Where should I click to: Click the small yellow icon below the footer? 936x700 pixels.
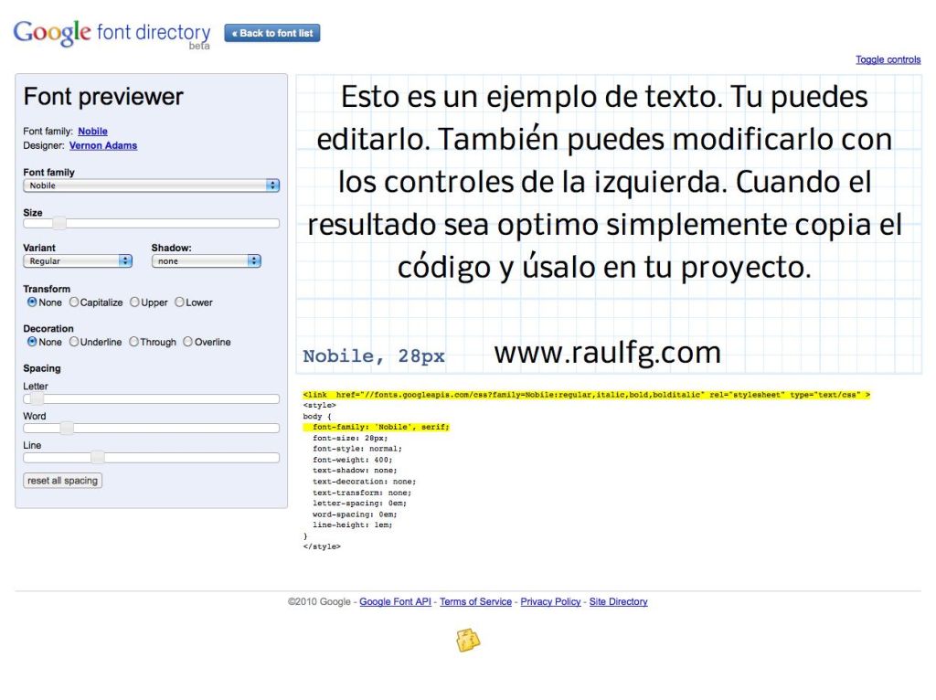click(468, 641)
